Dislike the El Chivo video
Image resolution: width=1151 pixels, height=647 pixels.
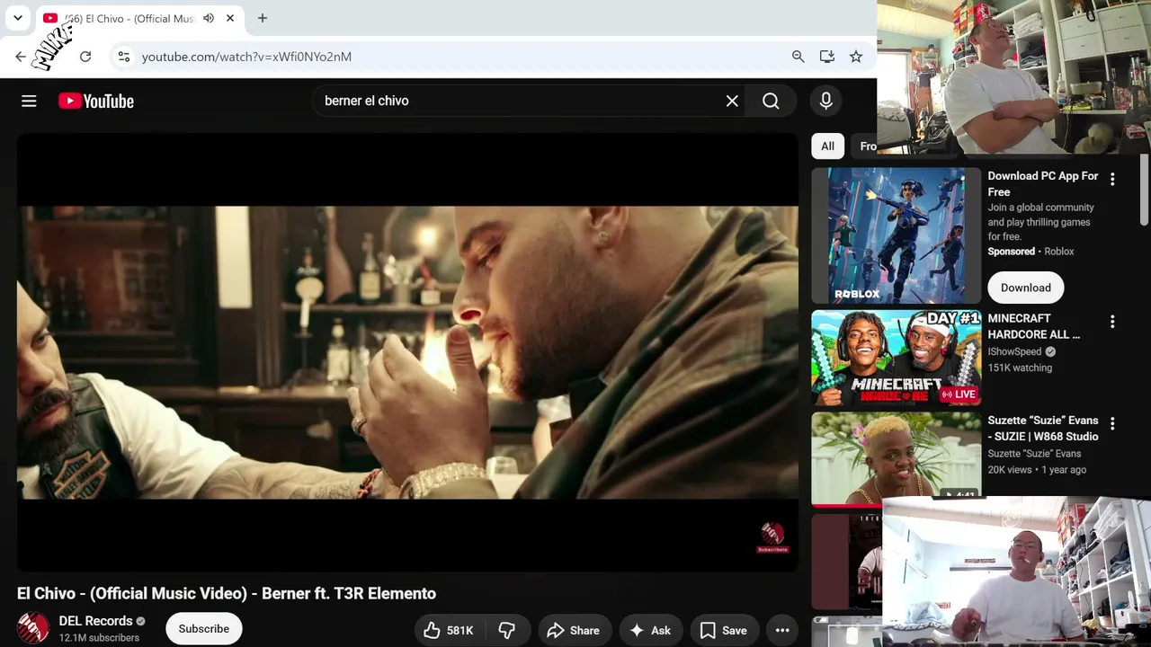click(x=507, y=630)
